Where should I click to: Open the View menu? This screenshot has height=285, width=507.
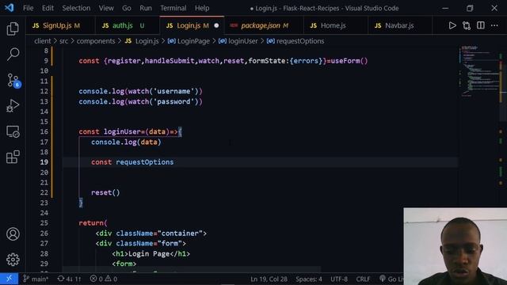click(106, 8)
